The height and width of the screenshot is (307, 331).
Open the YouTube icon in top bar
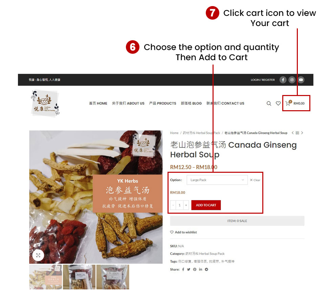pos(301,80)
